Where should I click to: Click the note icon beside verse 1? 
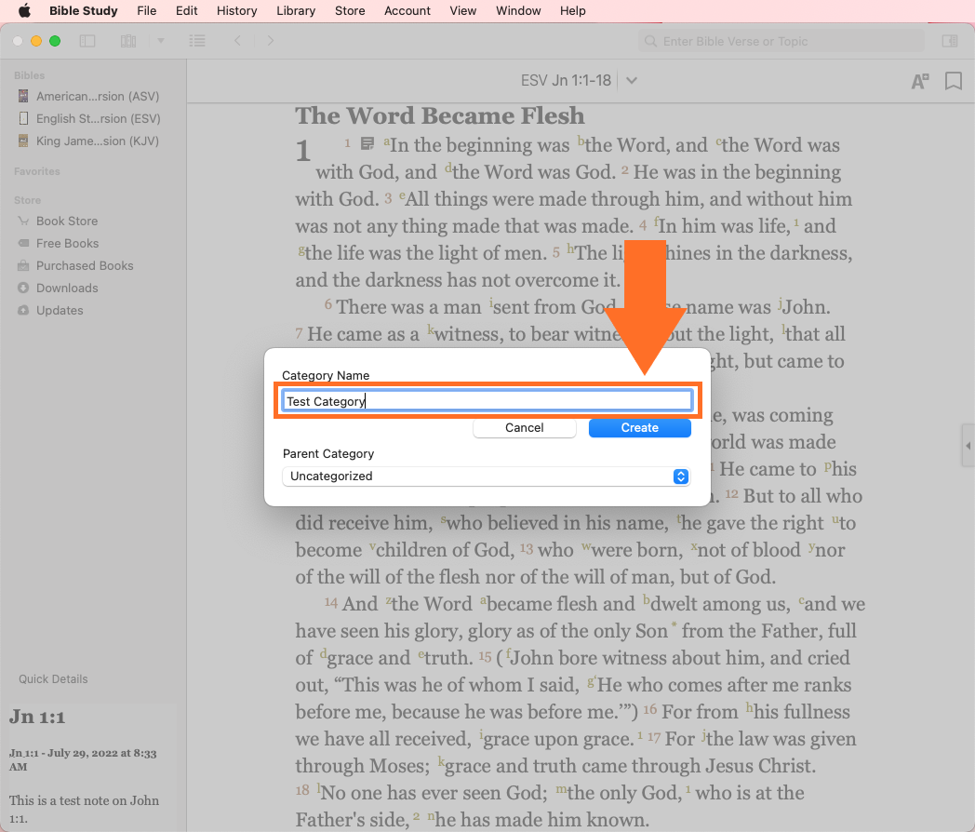(x=367, y=143)
